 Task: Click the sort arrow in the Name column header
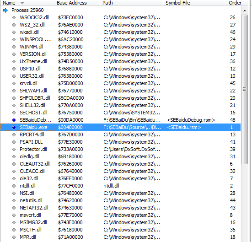22,3
